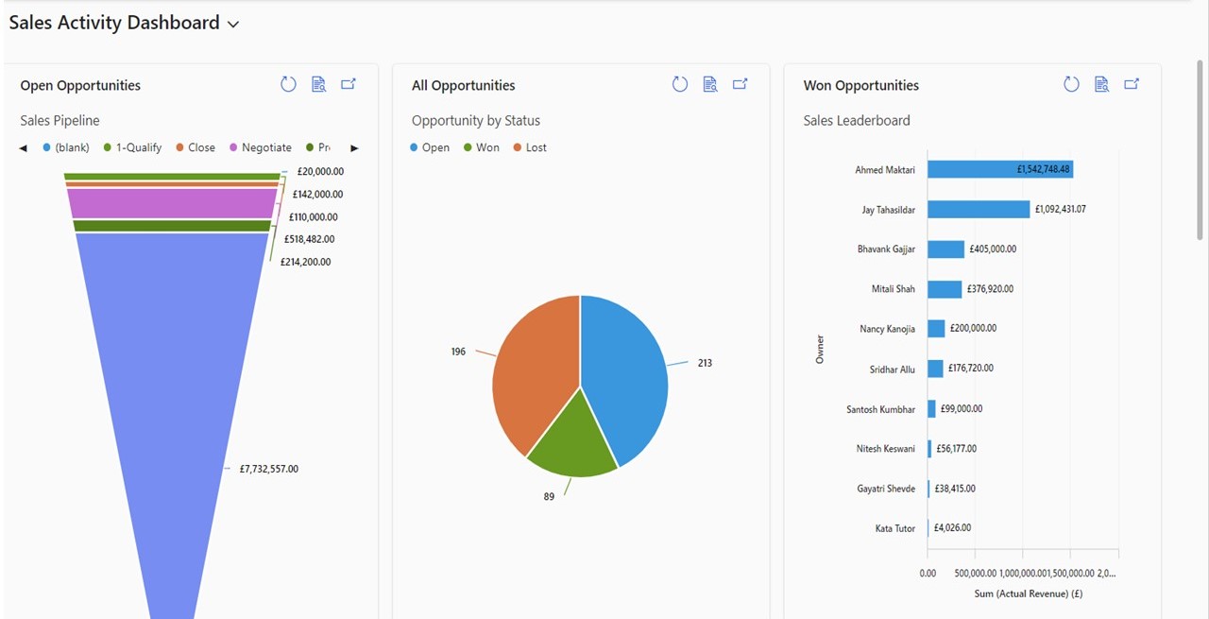Toggle the Open status legend entry
The width and height of the screenshot is (1209, 619).
pyautogui.click(x=430, y=147)
